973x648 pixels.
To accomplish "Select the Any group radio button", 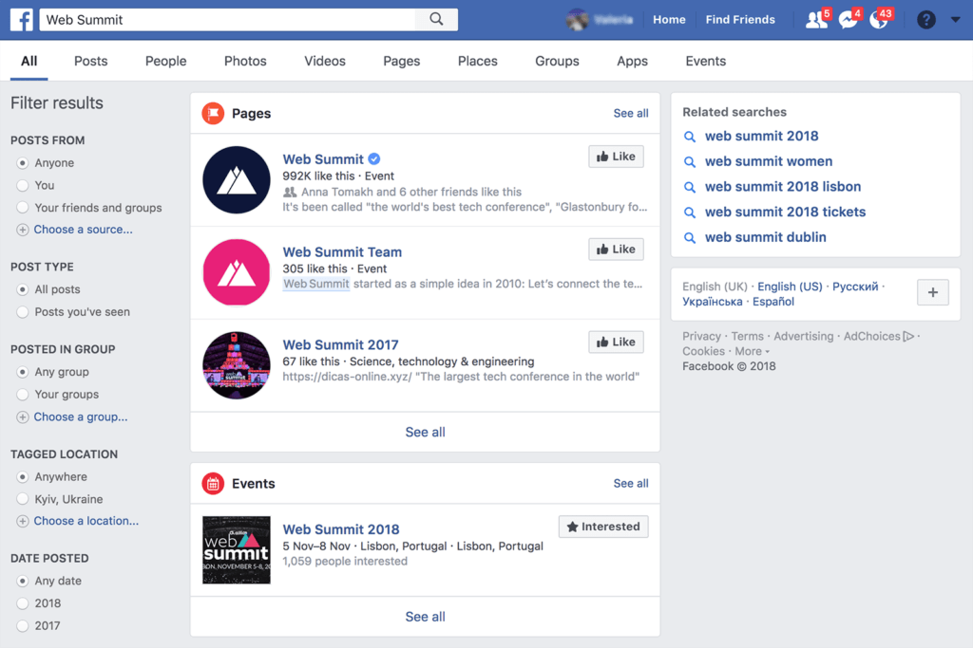I will pyautogui.click(x=23, y=372).
